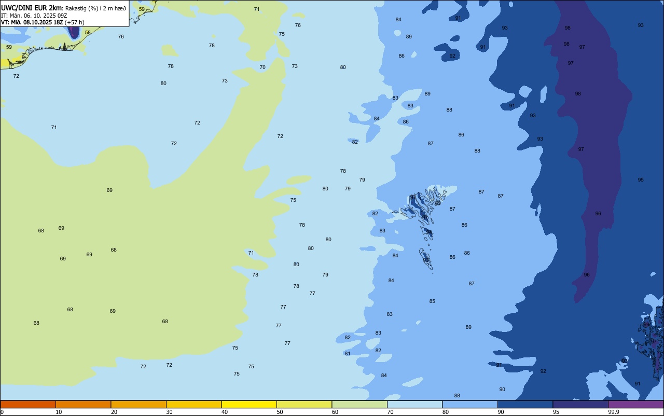This screenshot has width=664, height=416.
Task: Click the '50' legend tick label
Action: pos(280,412)
